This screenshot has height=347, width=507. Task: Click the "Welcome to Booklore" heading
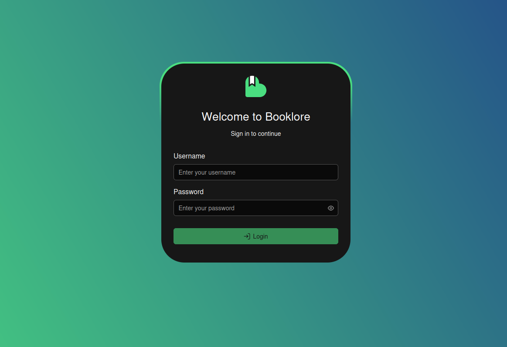point(255,117)
